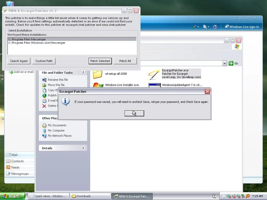Select the WindowsUpdateAgent-7.6 file
The height and width of the screenshot is (200, 267).
175,85
